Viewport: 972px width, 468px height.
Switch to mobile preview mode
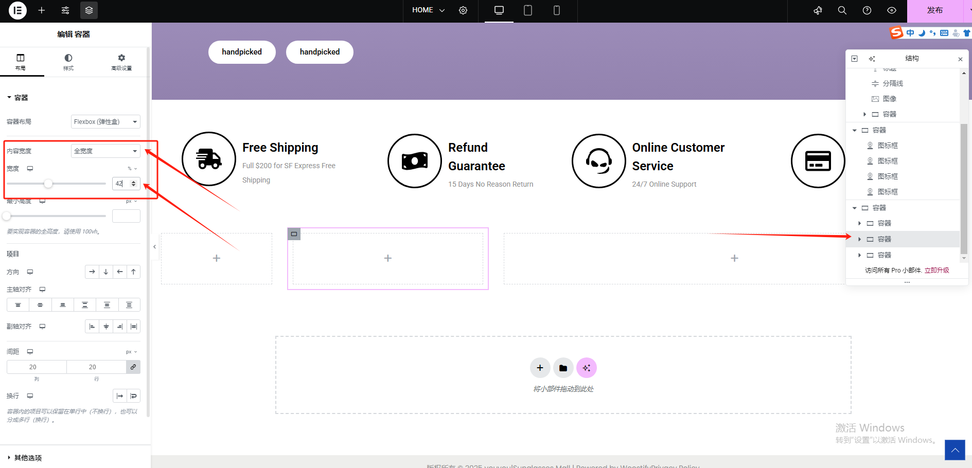pyautogui.click(x=557, y=10)
